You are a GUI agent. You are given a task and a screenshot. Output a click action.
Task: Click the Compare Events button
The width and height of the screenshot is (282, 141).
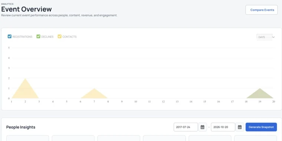coord(262,10)
